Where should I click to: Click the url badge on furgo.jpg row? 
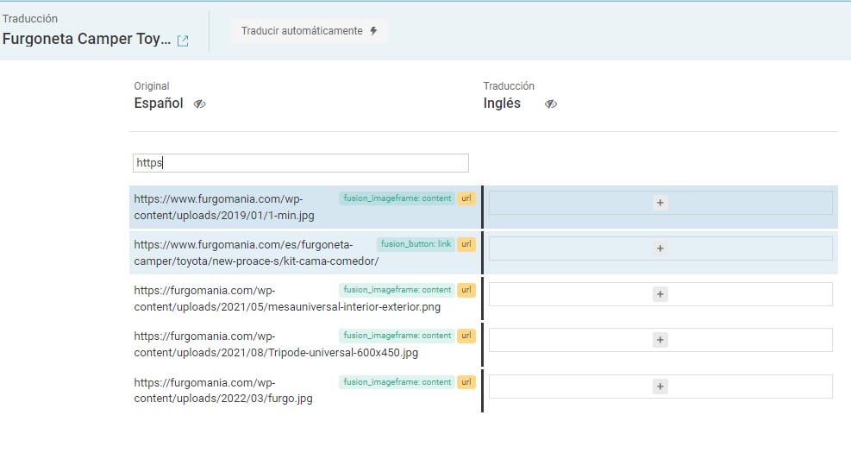click(x=466, y=382)
